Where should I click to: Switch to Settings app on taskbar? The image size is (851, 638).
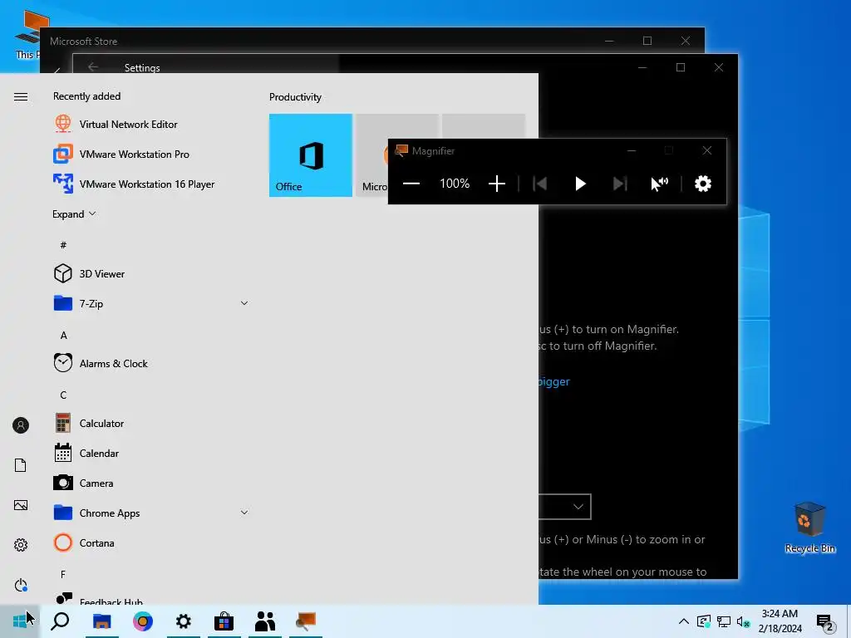184,621
